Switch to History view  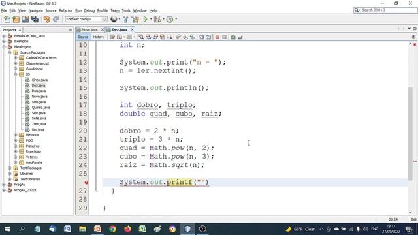point(99,37)
